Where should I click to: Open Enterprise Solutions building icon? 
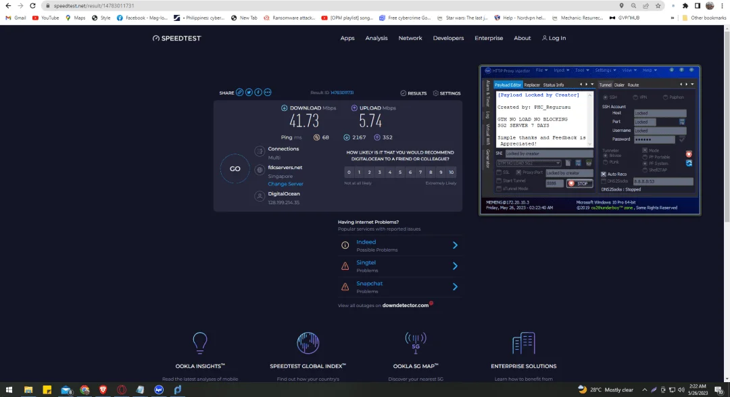pyautogui.click(x=524, y=342)
